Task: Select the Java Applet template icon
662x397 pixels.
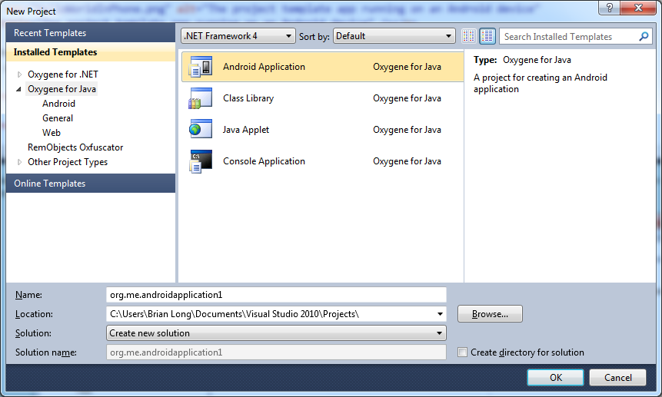Action: 201,129
